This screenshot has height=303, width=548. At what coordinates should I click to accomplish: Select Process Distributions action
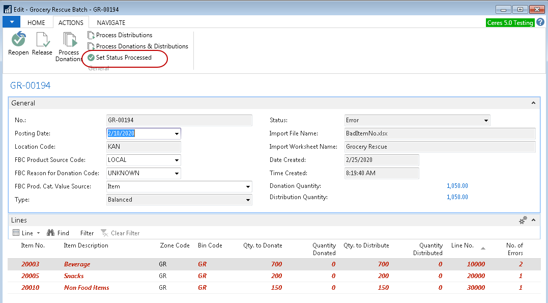[124, 35]
